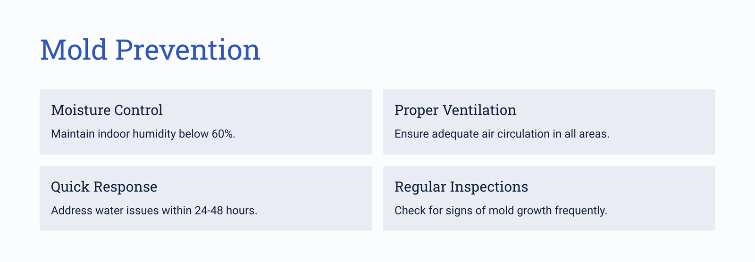The width and height of the screenshot is (755, 262).
Task: Click the Regular Inspections heading
Action: coord(461,187)
